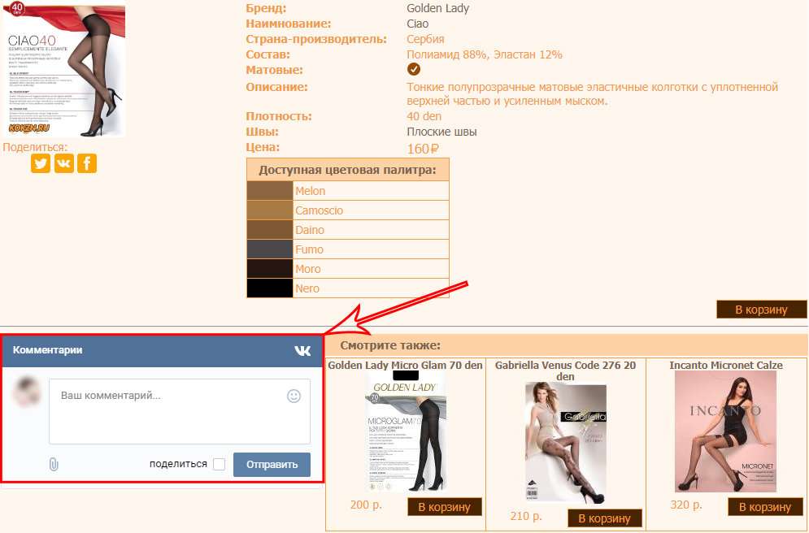Click the 'Nero' color name
The width and height of the screenshot is (809, 533).
click(307, 288)
